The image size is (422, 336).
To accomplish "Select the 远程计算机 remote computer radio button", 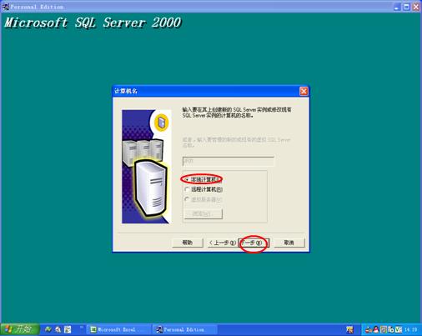I will click(187, 189).
